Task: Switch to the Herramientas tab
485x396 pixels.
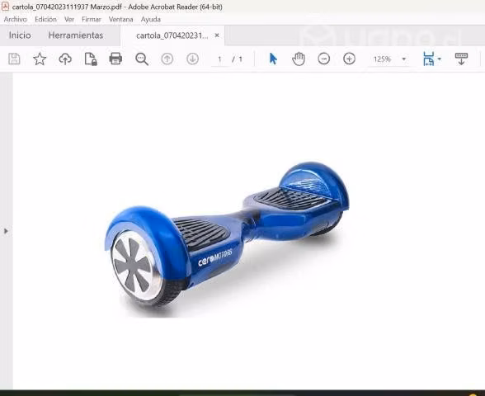Action: (x=76, y=35)
